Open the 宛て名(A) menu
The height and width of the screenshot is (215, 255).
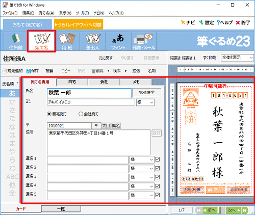[x=46, y=13]
